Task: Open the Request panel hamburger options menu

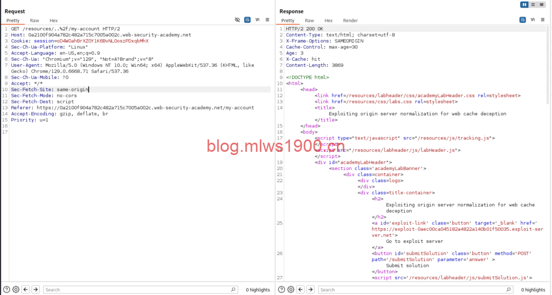Action: pos(267,20)
